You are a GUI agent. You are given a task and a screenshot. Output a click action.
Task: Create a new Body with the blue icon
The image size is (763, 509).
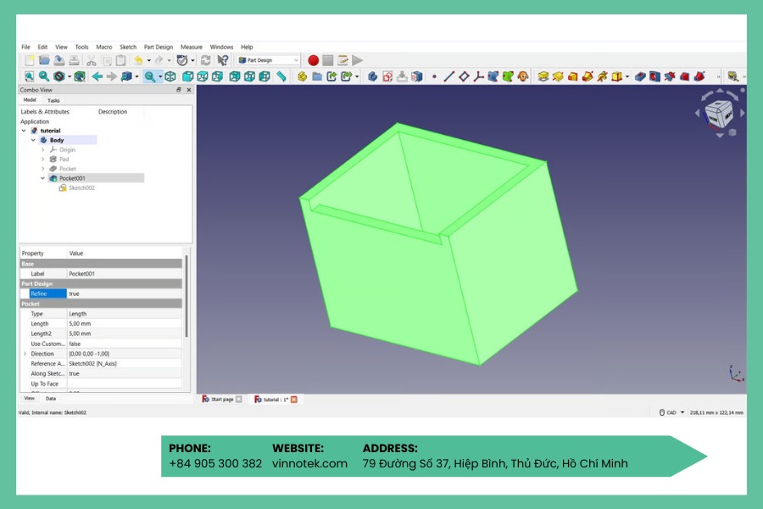(372, 76)
